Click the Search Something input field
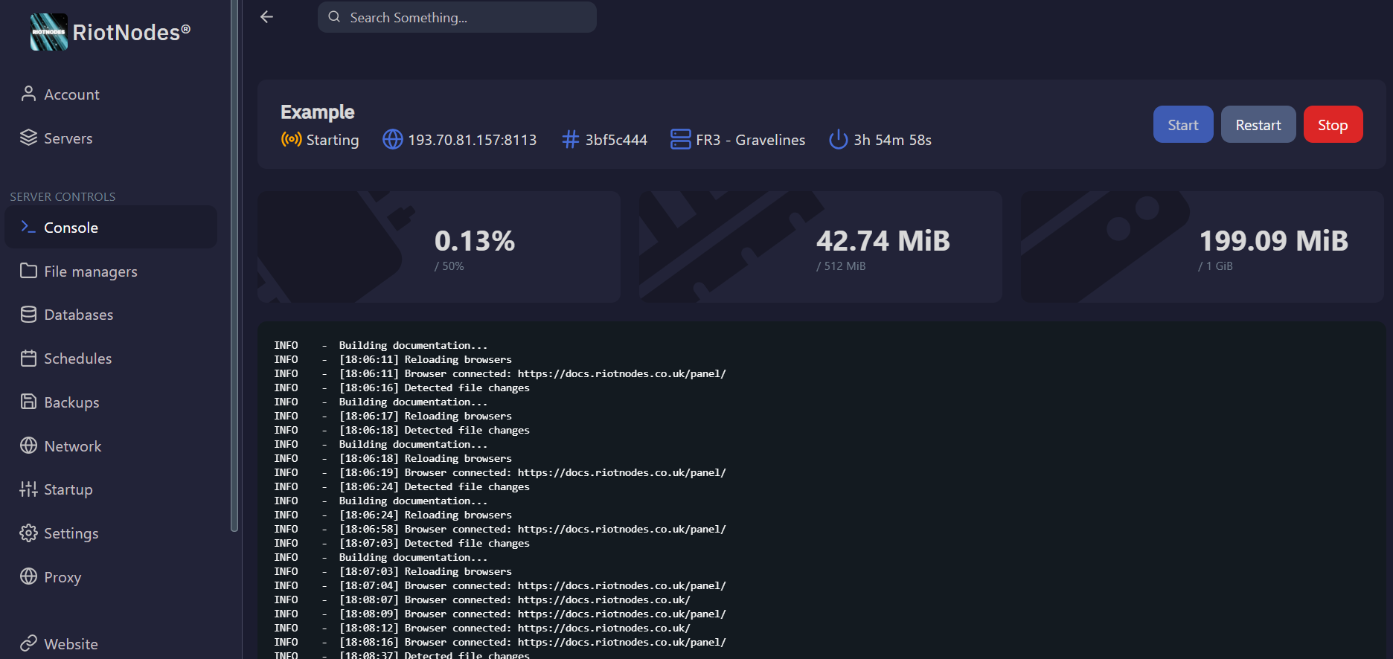This screenshot has width=1393, height=659. click(x=469, y=17)
